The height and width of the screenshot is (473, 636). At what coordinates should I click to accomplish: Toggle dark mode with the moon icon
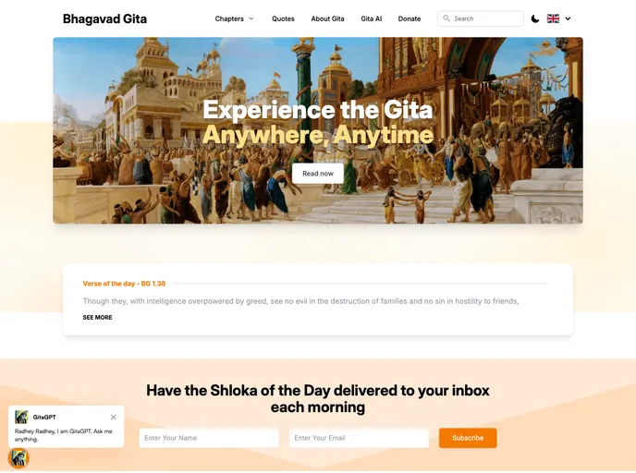(x=535, y=18)
